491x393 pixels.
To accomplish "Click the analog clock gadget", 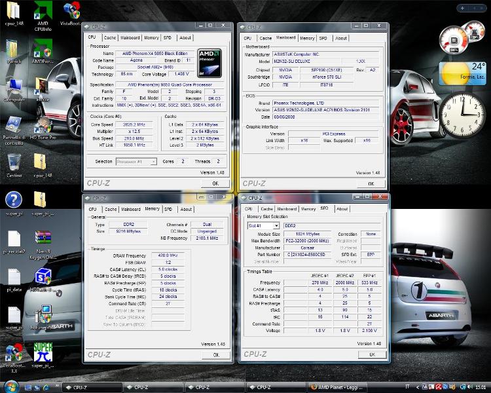I will pyautogui.click(x=462, y=115).
